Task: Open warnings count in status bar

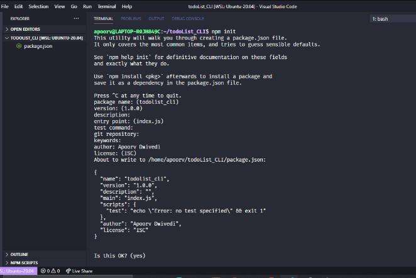Action: point(55,271)
